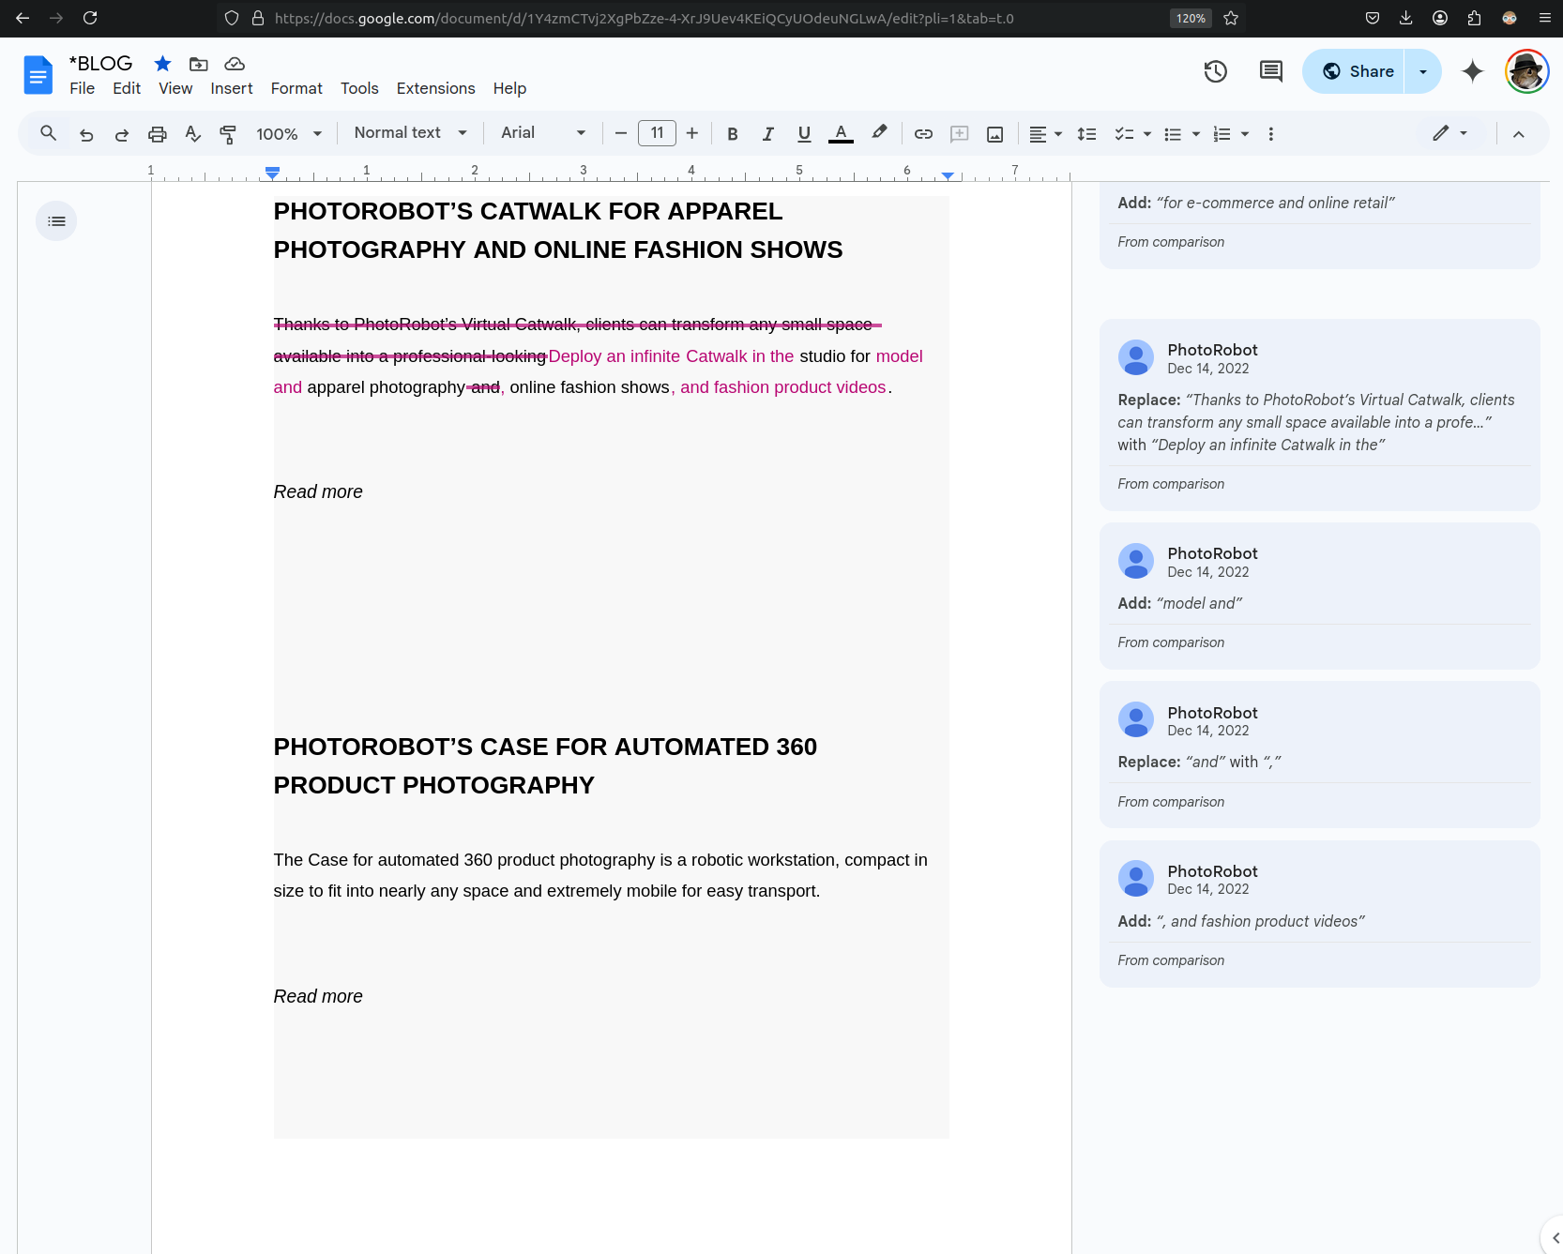This screenshot has width=1563, height=1254.
Task: Open zoom level 100% dropdown
Action: pyautogui.click(x=289, y=134)
